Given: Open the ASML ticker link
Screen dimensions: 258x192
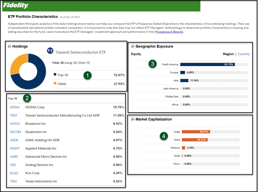Looking at the screenshot, I should 14,140.
